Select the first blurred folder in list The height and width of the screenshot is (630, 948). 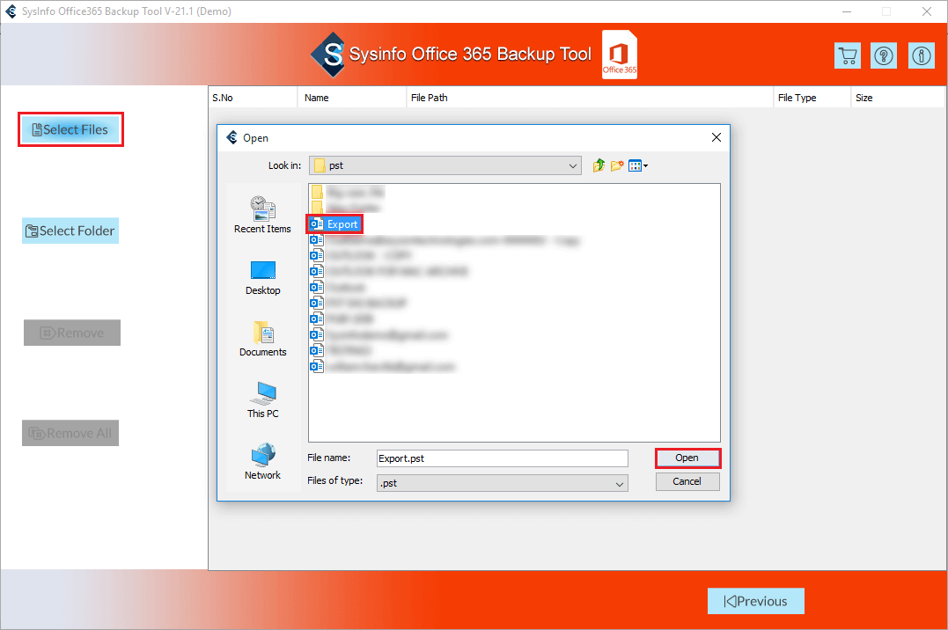(347, 193)
